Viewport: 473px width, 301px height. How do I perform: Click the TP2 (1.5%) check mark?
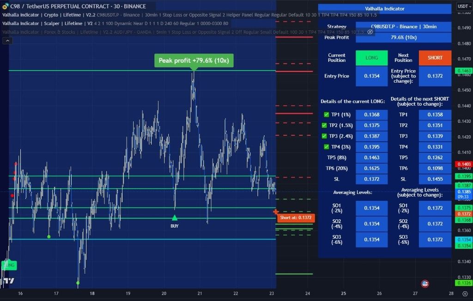coord(324,125)
